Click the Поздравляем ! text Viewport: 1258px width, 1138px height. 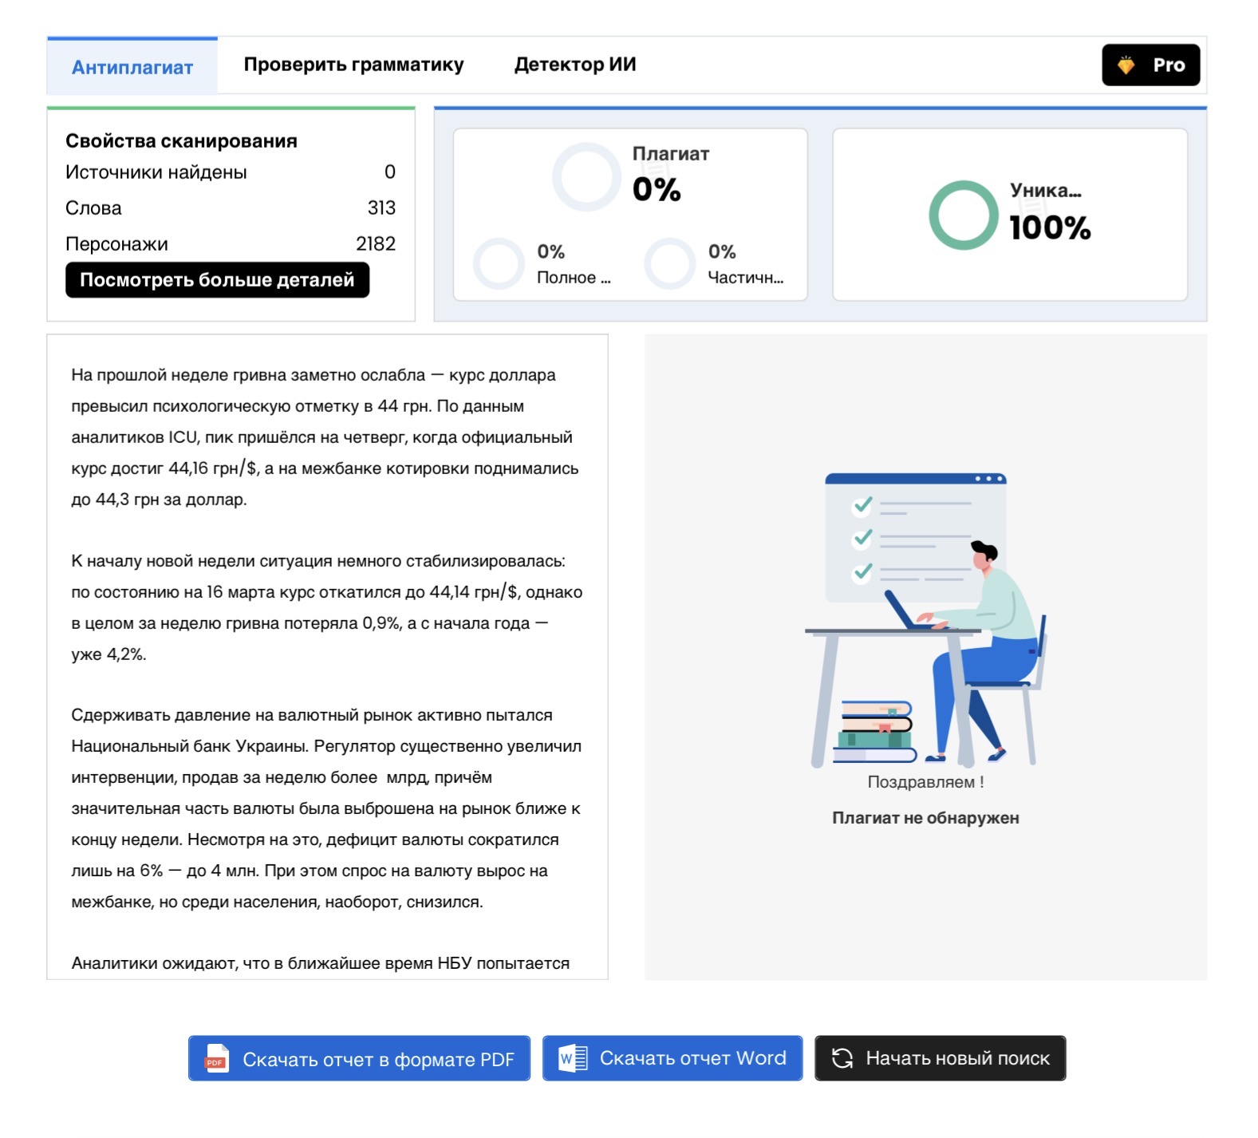point(925,782)
